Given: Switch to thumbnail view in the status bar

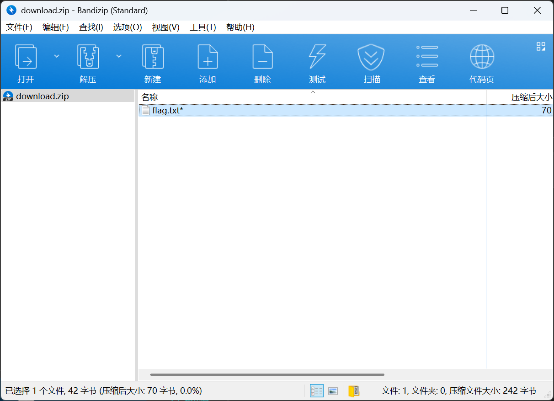Looking at the screenshot, I should 333,390.
